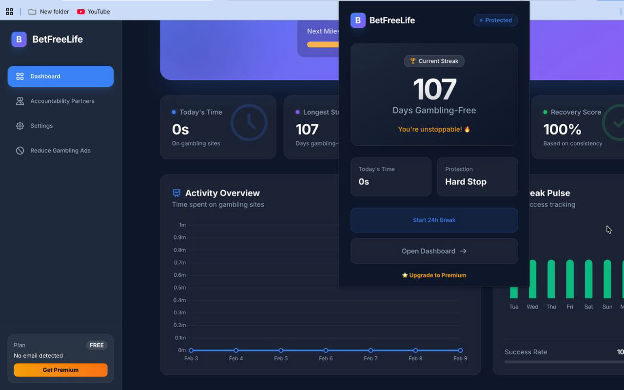
Task: Click the green bar above Wed
Action: (532, 279)
